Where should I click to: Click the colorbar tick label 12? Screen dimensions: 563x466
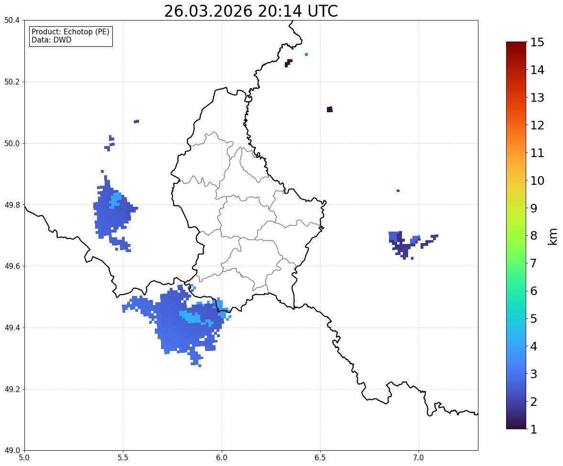coord(537,125)
